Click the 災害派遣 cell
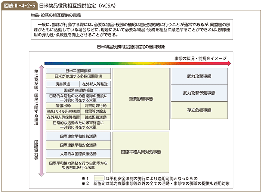The height and width of the screenshot is (193, 262). point(63,84)
